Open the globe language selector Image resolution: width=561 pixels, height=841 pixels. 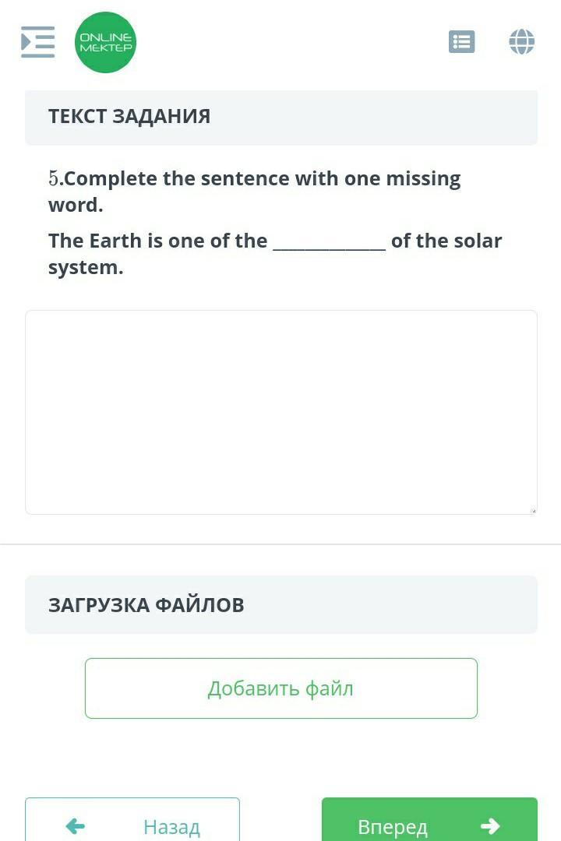point(522,42)
